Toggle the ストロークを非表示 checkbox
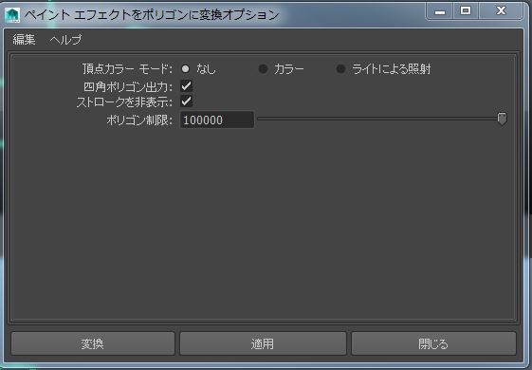 (x=186, y=102)
